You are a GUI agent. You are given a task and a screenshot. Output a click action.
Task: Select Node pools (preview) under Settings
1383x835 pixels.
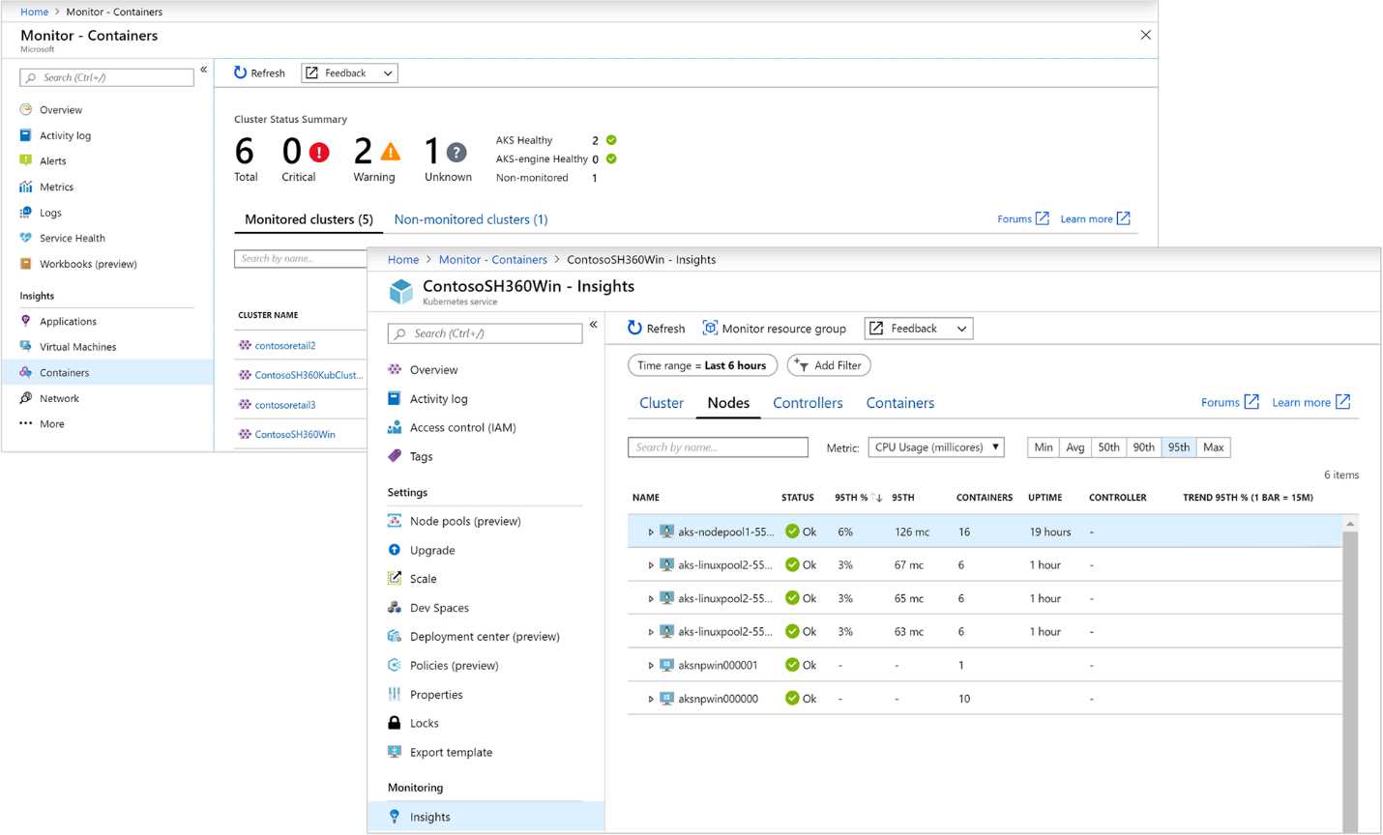coord(464,521)
